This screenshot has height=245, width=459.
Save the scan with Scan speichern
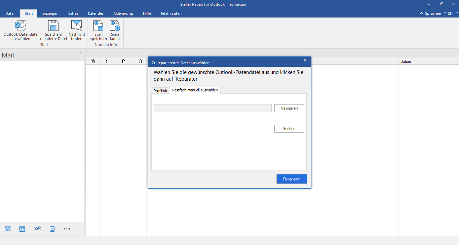click(98, 30)
